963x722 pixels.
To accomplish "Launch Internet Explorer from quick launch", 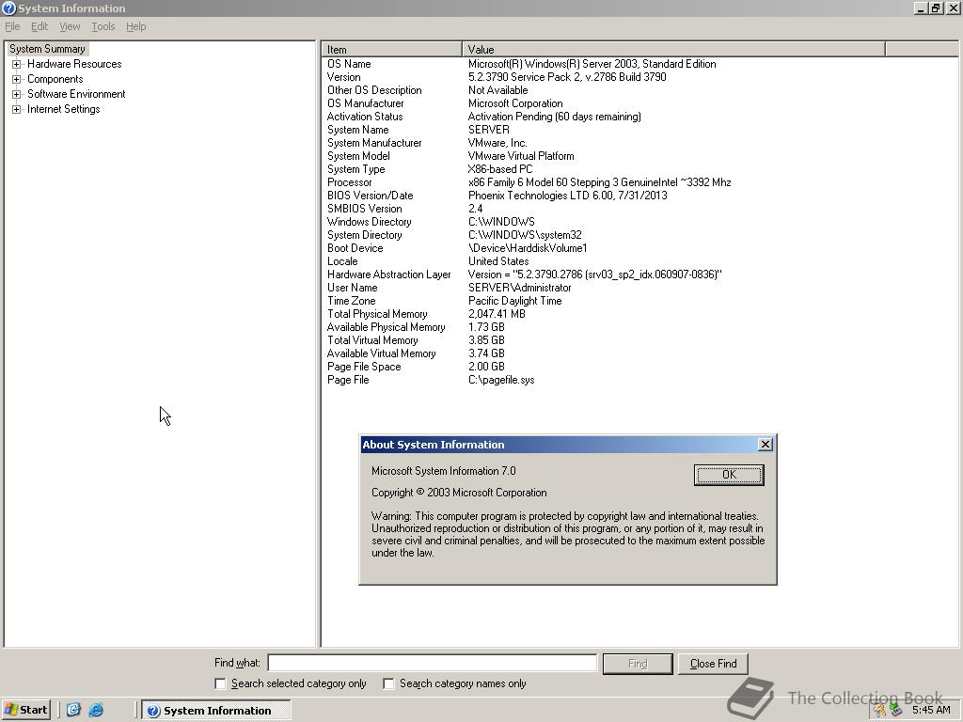I will [96, 710].
